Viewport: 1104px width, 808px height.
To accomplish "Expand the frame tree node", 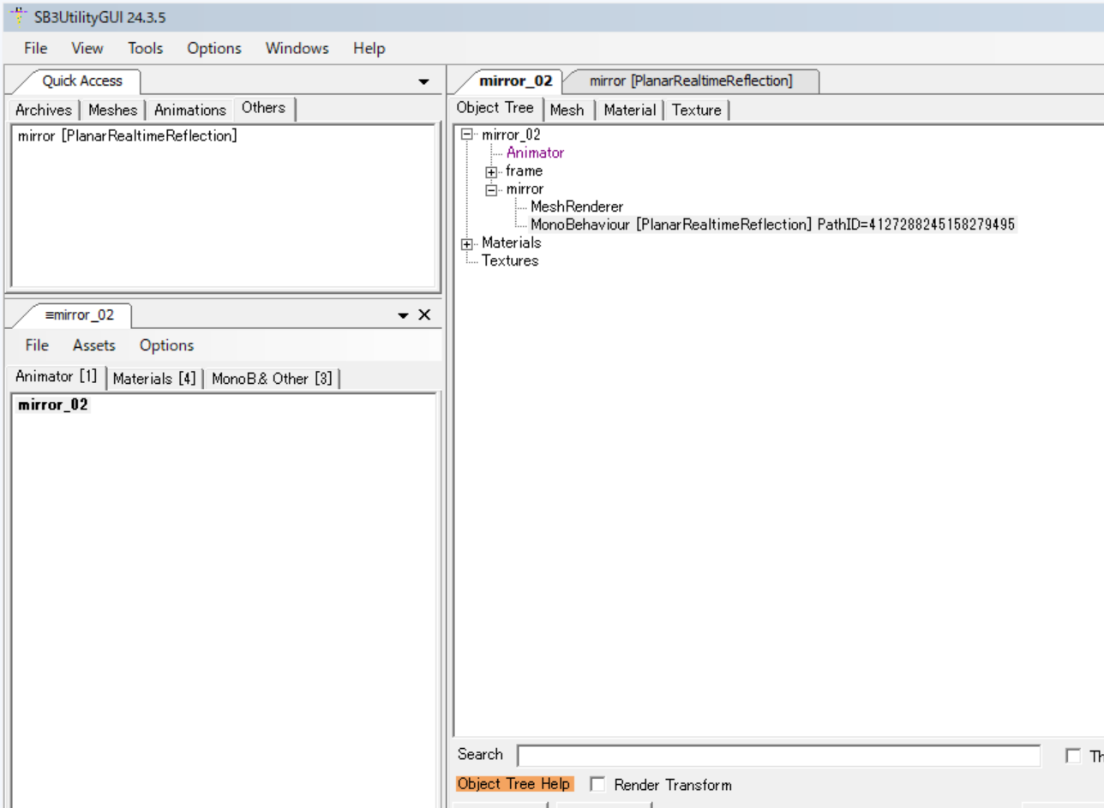I will (x=492, y=171).
